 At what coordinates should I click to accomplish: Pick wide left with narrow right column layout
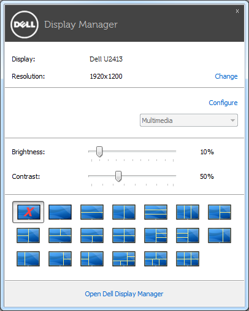point(220,235)
